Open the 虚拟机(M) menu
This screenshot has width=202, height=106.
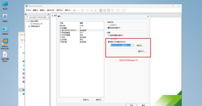pyautogui.click(x=50, y=10)
